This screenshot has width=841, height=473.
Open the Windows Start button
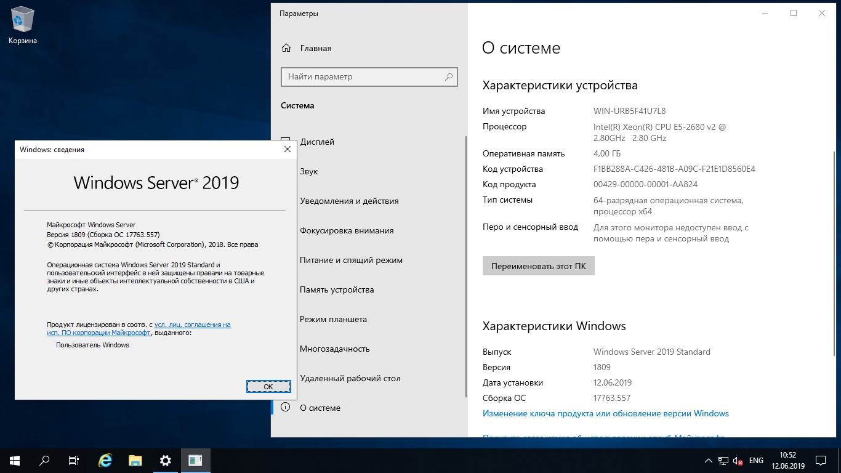coord(15,460)
